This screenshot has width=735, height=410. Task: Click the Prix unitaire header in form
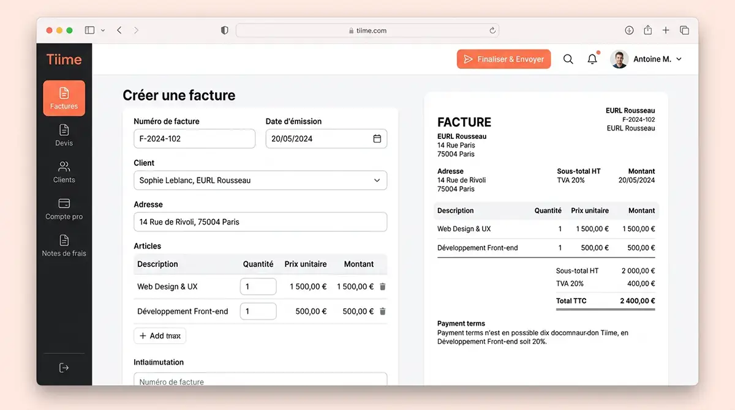click(306, 264)
